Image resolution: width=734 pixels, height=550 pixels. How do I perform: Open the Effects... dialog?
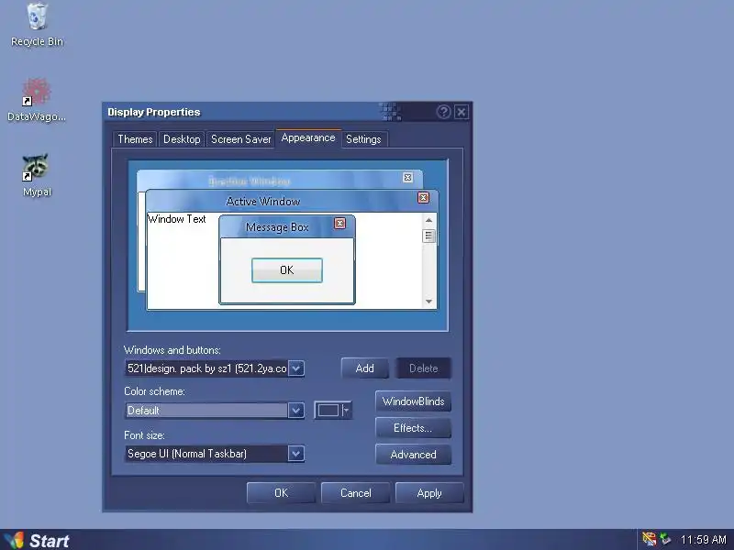pyautogui.click(x=414, y=428)
